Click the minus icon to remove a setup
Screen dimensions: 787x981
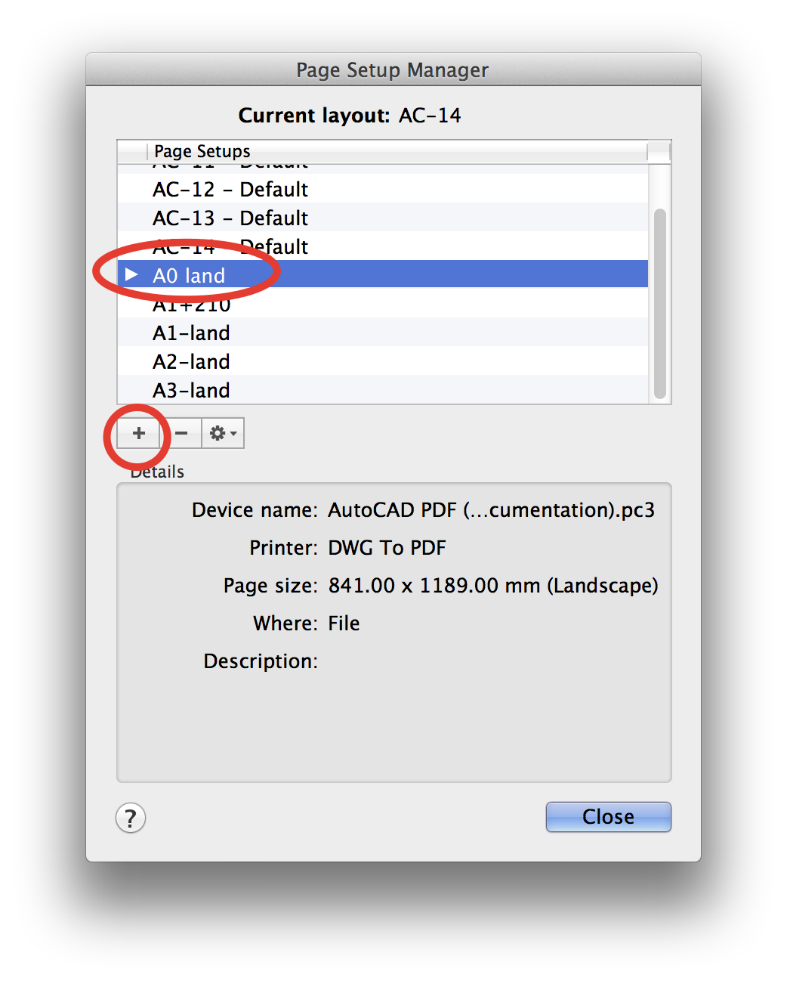(181, 433)
